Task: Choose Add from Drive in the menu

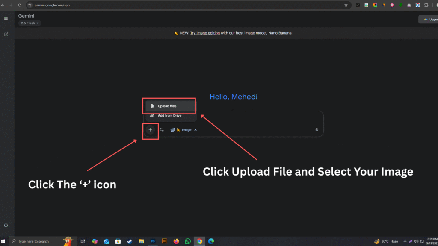Action: tap(169, 116)
